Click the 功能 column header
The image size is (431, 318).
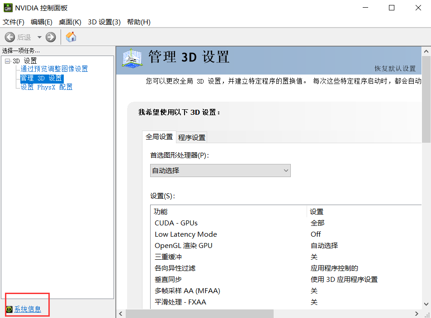click(229, 211)
